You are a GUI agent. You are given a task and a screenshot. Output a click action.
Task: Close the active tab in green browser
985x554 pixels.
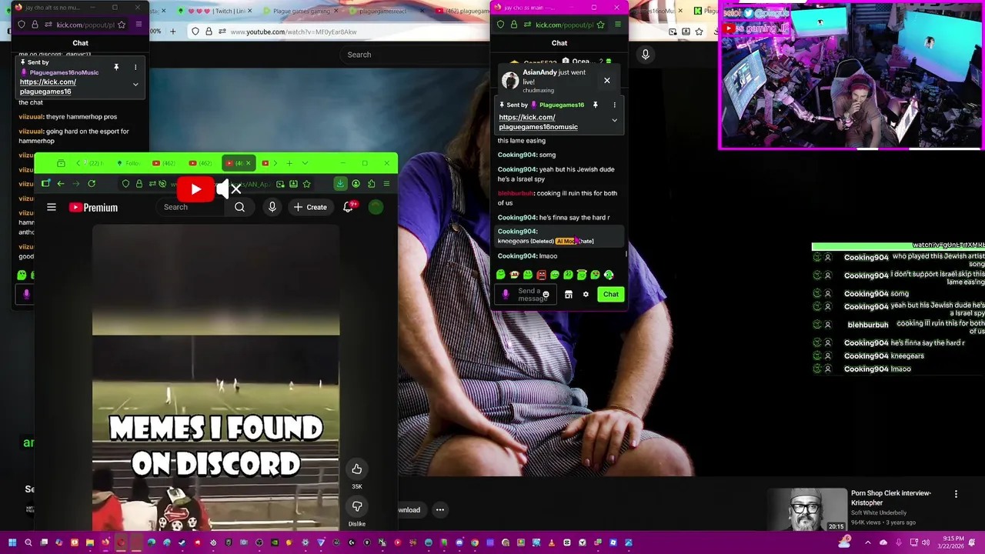tap(248, 163)
